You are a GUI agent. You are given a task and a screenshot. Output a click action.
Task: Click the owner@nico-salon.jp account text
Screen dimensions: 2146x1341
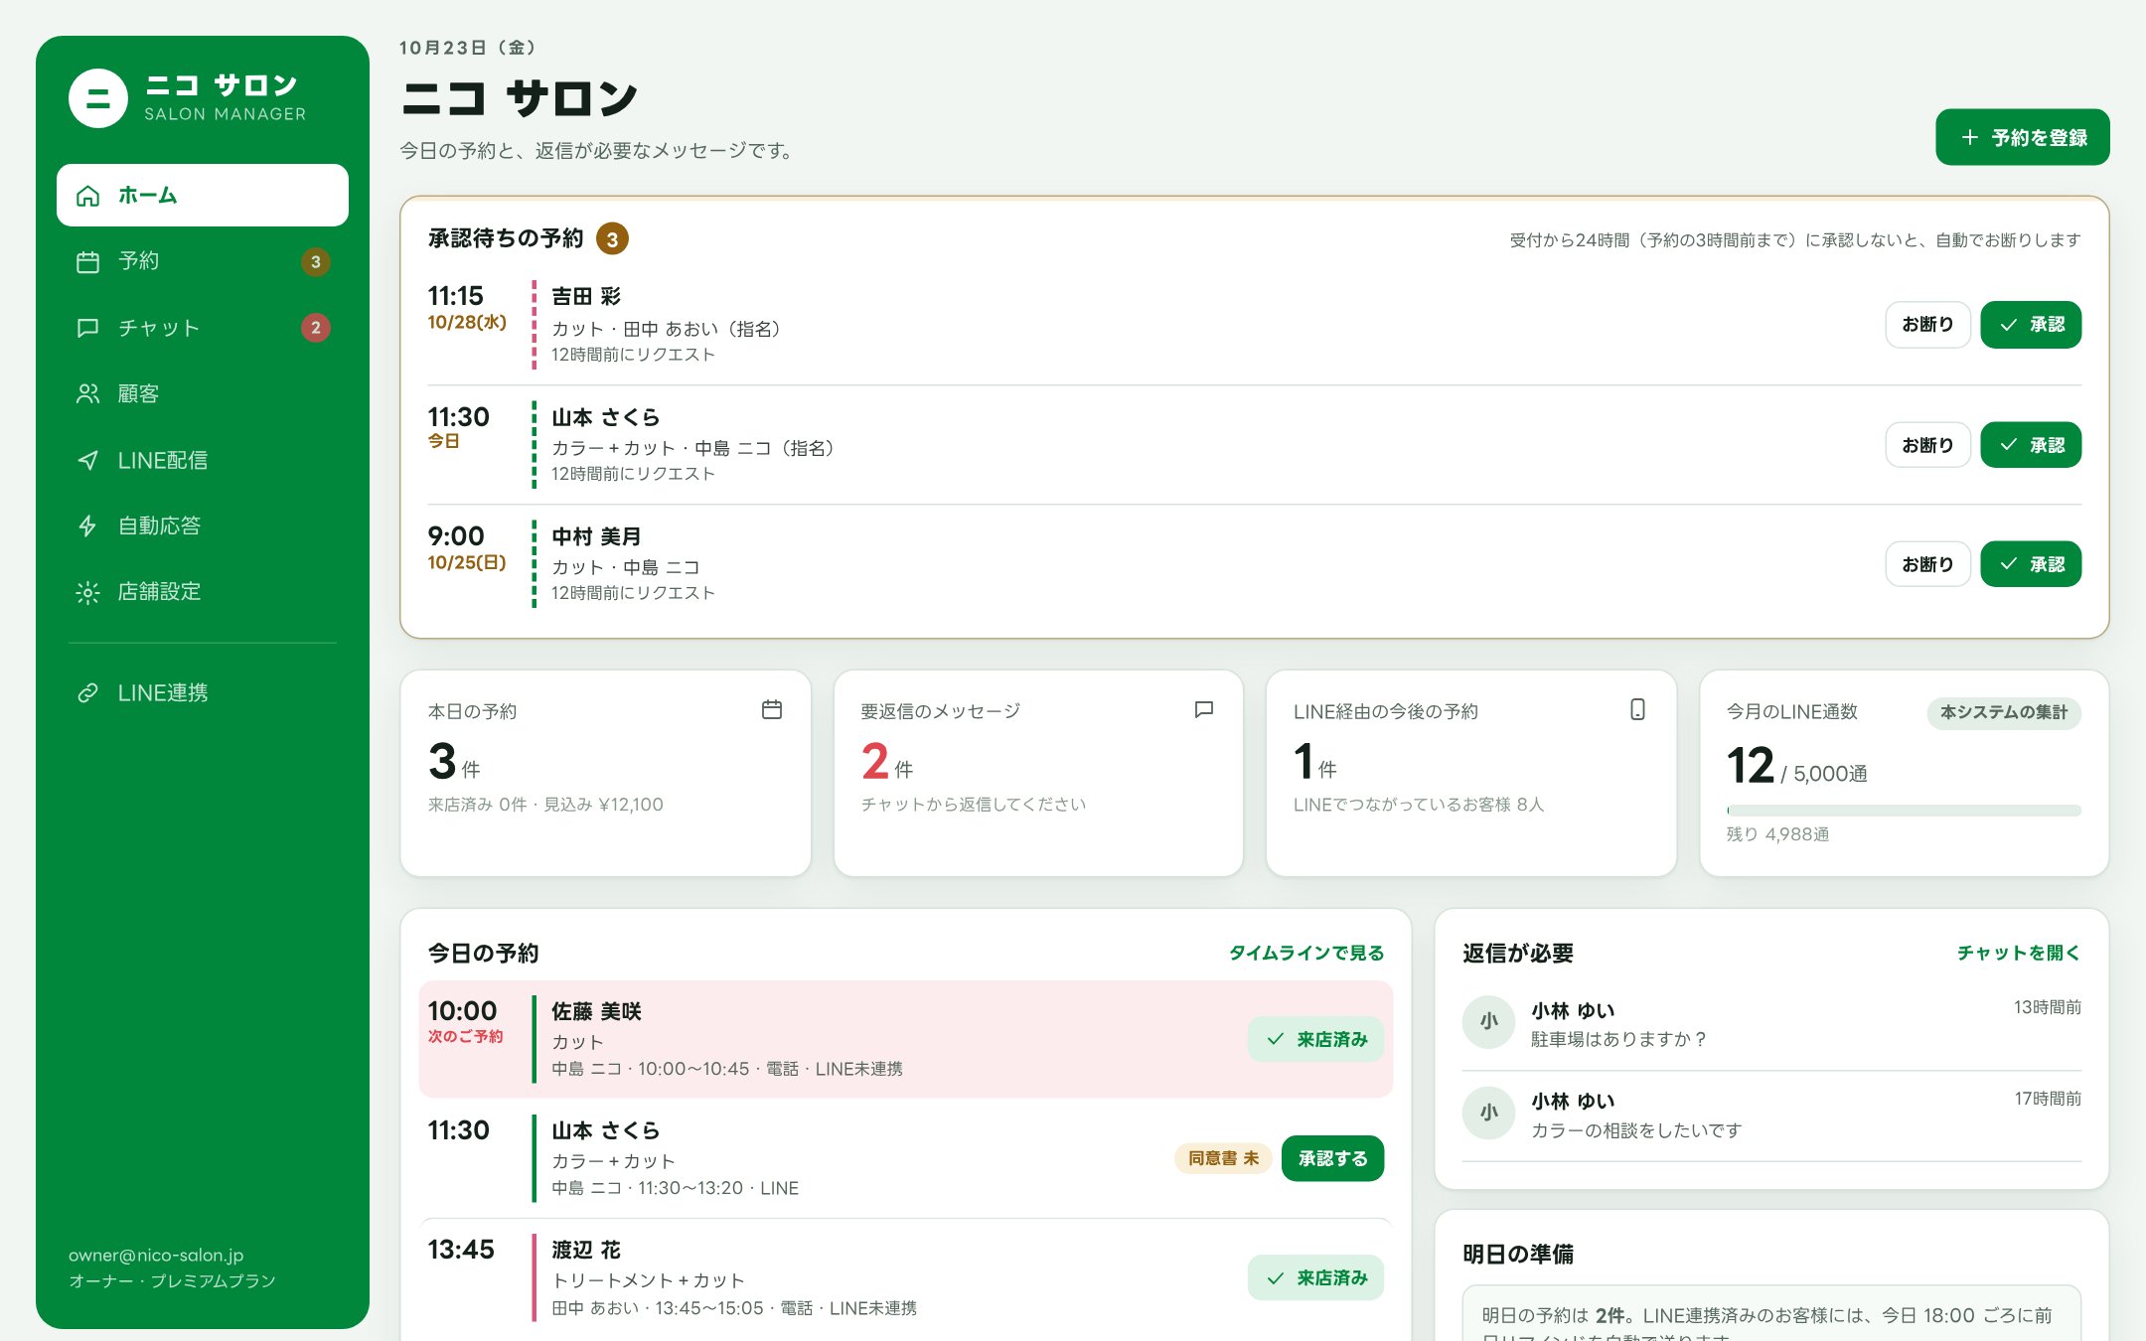[156, 1256]
